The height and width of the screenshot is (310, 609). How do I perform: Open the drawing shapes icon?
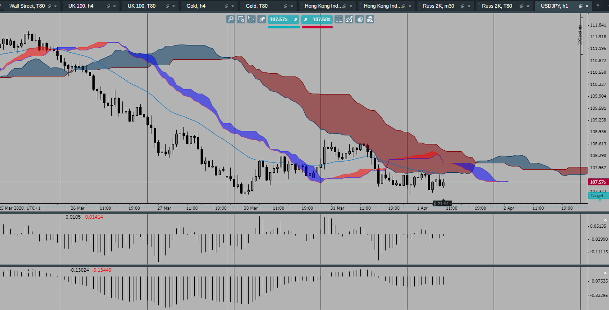point(370,19)
